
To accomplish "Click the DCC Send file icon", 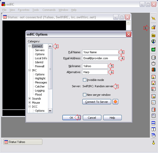I will tap(153, 77).
